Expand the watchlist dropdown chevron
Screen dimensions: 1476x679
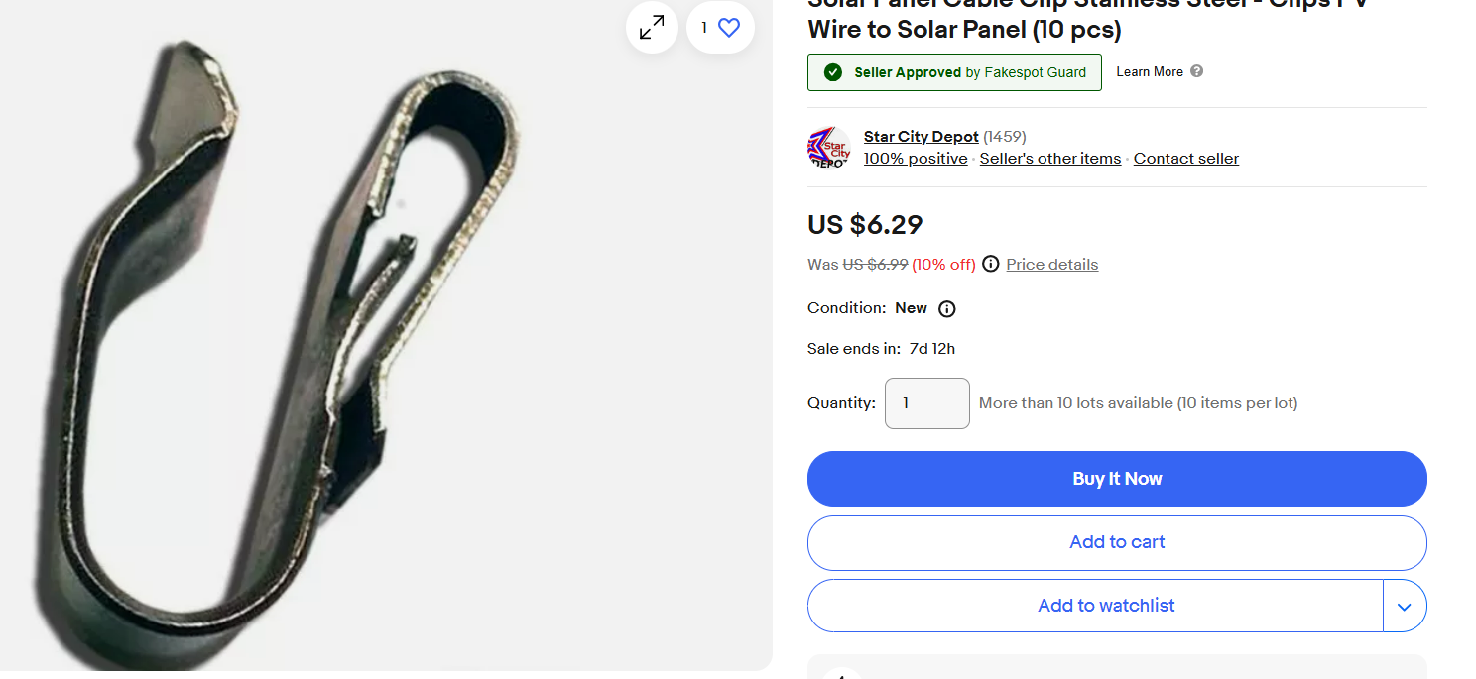pos(1404,606)
